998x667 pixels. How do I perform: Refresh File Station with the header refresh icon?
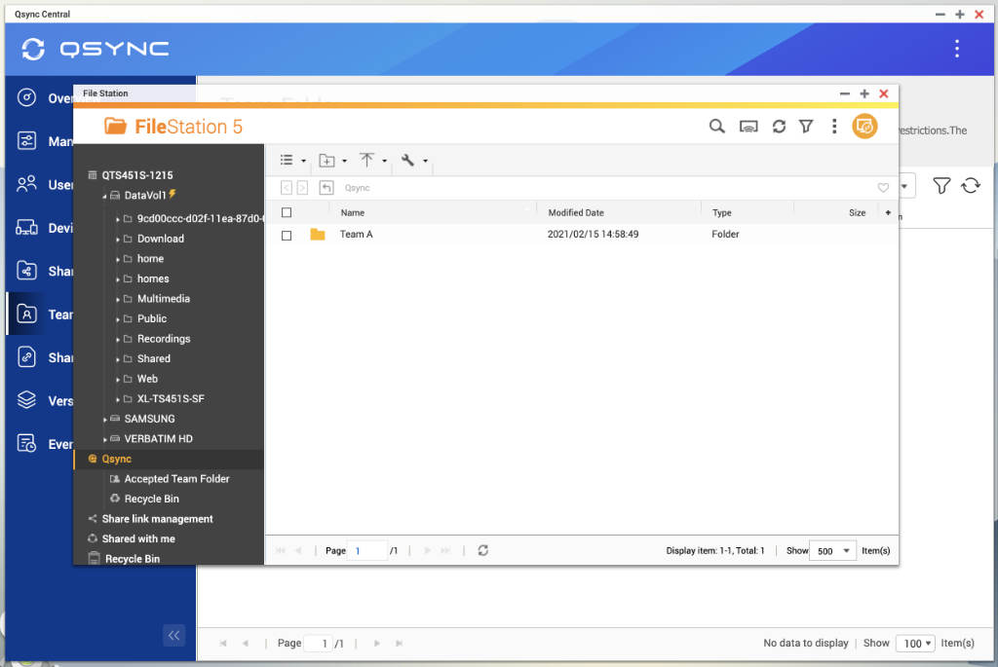tap(779, 127)
